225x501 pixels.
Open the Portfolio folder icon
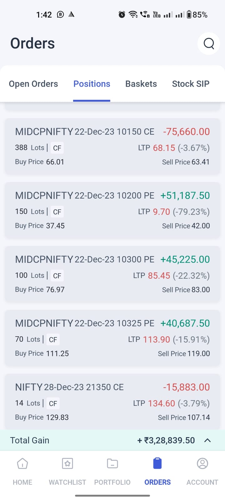(x=112, y=463)
